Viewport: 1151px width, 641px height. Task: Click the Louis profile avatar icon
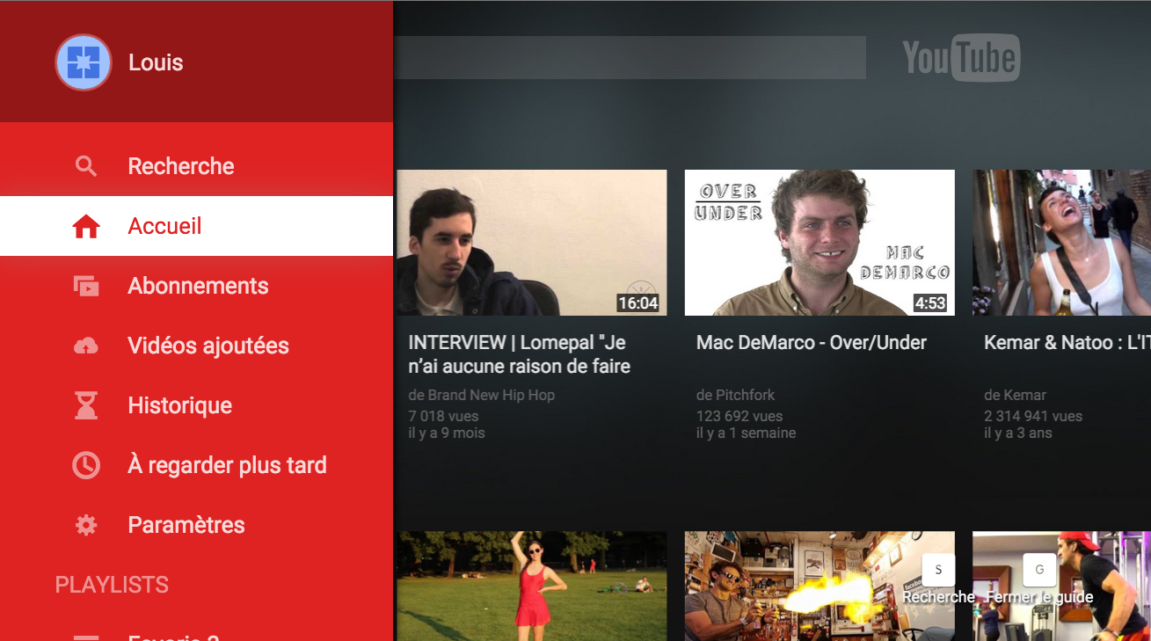84,62
